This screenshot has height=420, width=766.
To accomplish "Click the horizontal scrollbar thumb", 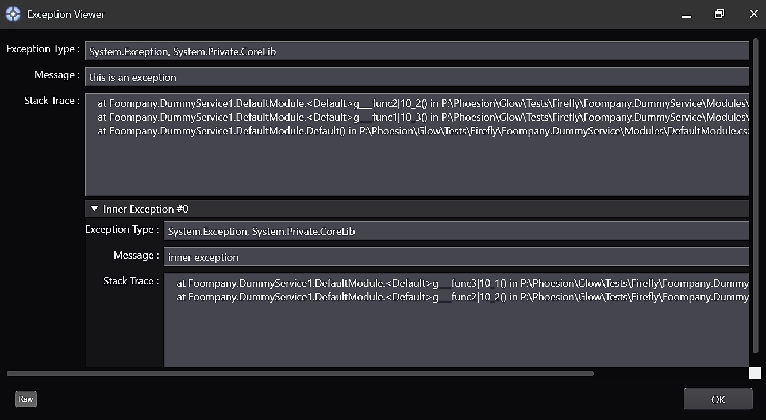I will point(300,373).
